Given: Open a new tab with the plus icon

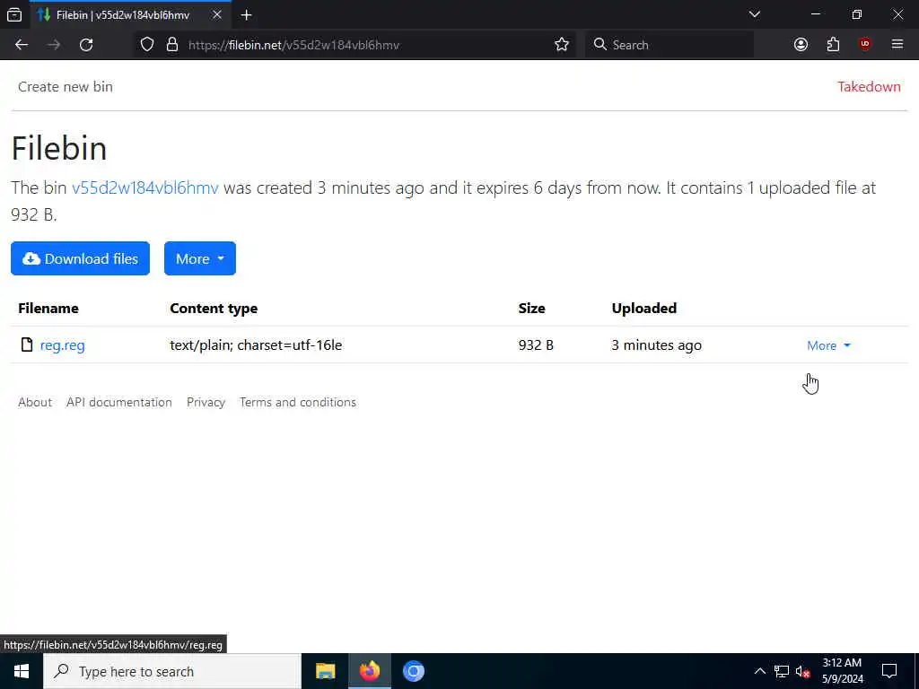Looking at the screenshot, I should [246, 15].
